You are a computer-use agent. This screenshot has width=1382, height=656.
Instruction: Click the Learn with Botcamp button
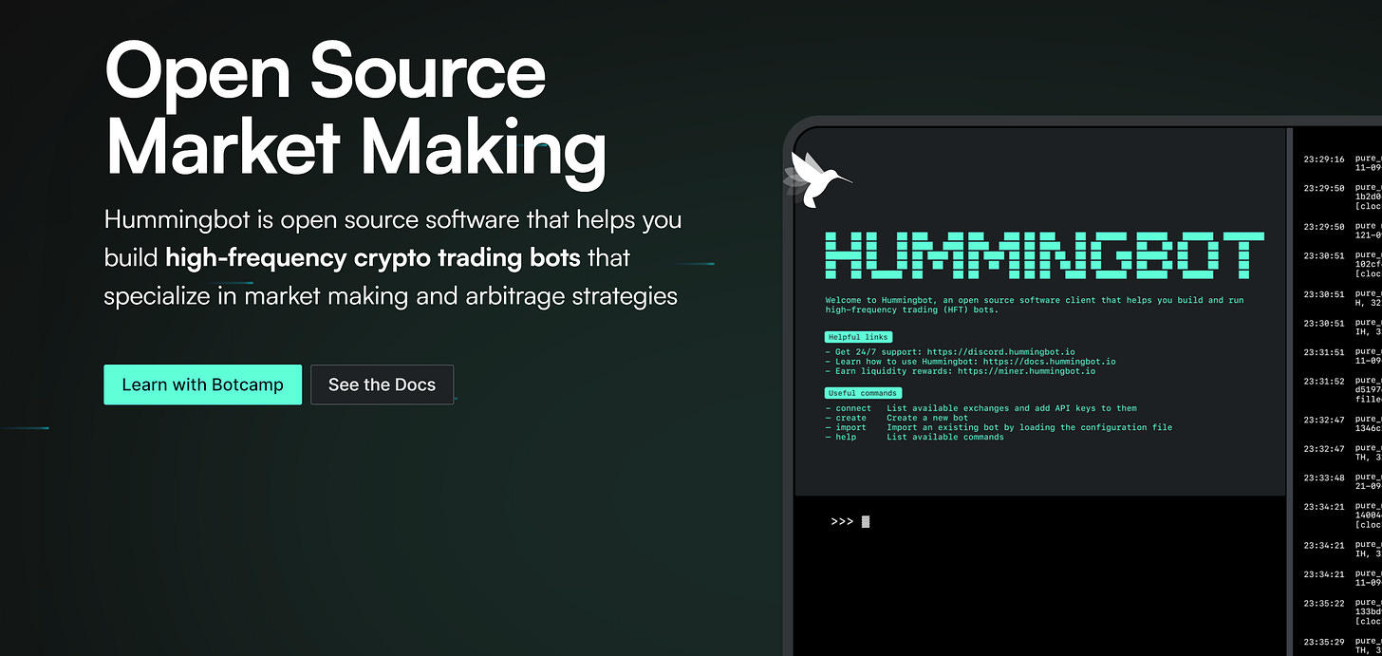202,384
